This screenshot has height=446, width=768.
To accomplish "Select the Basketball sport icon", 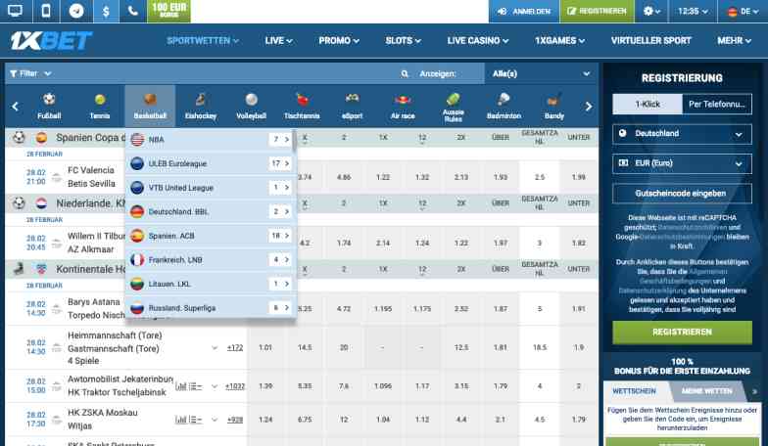I will click(150, 106).
